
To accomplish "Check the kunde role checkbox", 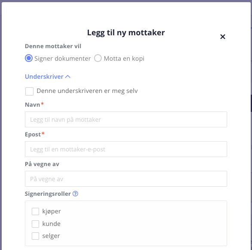I will click(35, 224).
